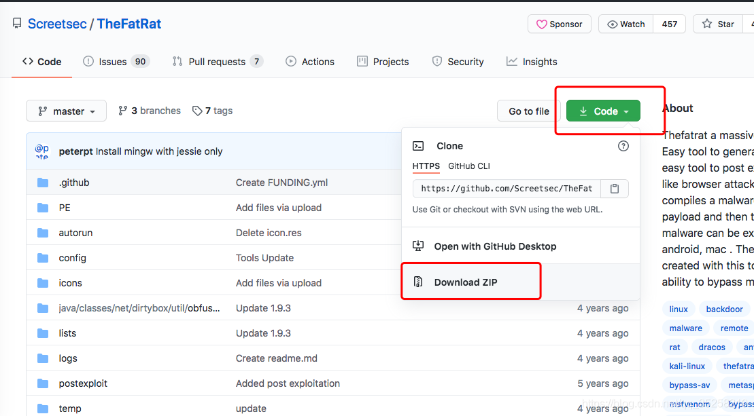Open the autorun folder
The image size is (754, 416).
(x=75, y=233)
